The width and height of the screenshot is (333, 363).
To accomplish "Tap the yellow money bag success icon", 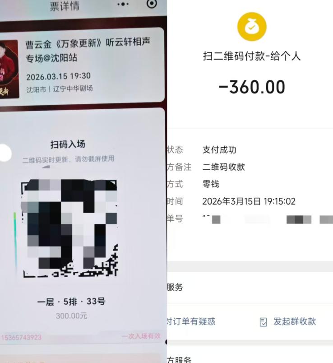I will click(252, 27).
